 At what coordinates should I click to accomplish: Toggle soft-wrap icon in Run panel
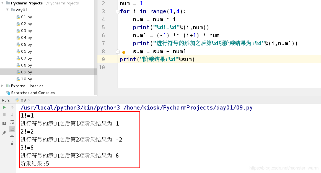[12, 122]
